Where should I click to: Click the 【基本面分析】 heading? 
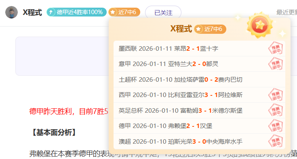coord(54,132)
